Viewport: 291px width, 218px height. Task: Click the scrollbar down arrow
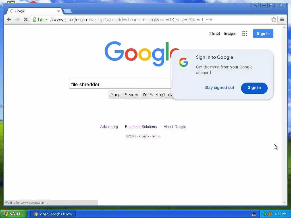(x=284, y=203)
